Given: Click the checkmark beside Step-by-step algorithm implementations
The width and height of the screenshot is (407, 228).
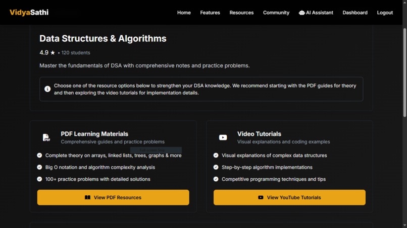Looking at the screenshot, I should pyautogui.click(x=216, y=167).
